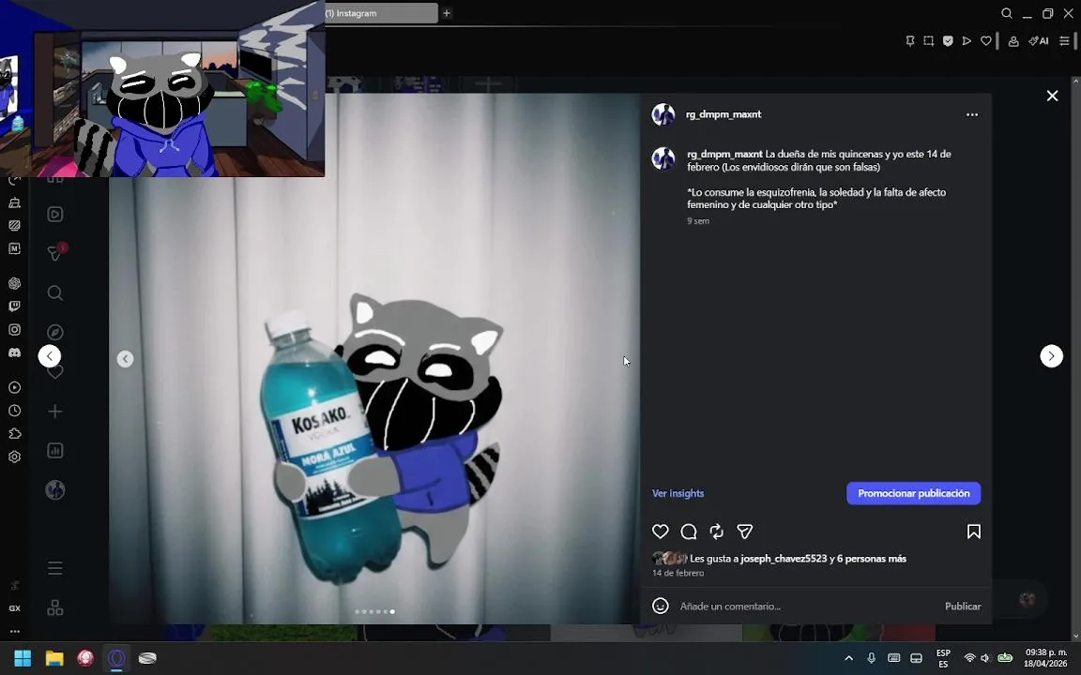1081x675 pixels.
Task: Open the Player icon in Opera sidebar
Action: 14,387
